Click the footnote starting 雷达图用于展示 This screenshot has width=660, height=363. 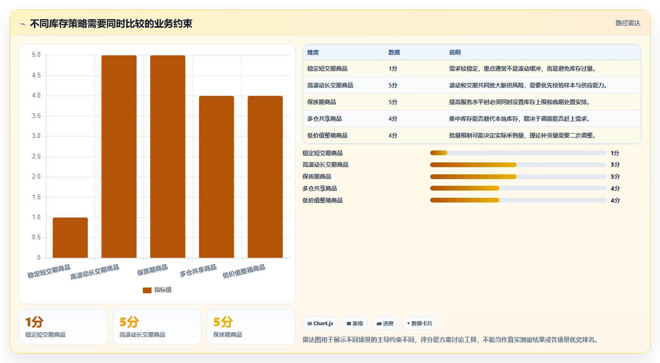(x=450, y=340)
